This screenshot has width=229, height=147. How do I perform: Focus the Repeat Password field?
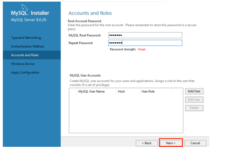click(145, 43)
